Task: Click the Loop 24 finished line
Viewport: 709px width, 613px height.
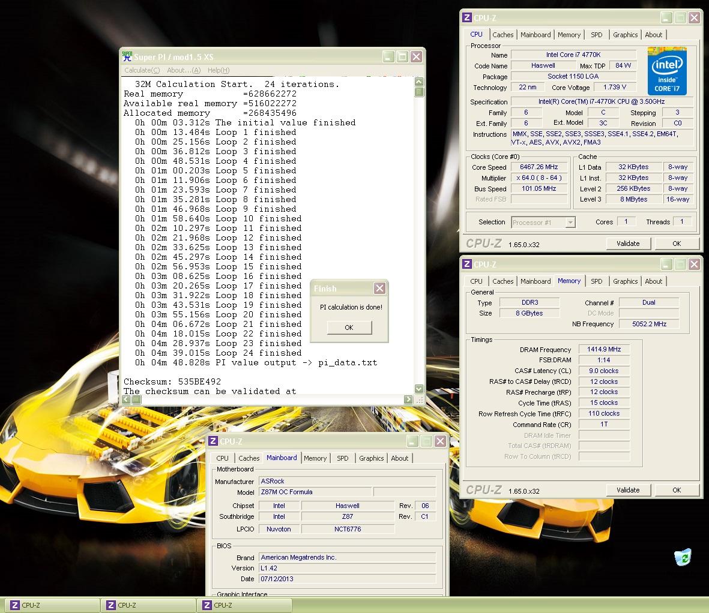Action: point(219,353)
